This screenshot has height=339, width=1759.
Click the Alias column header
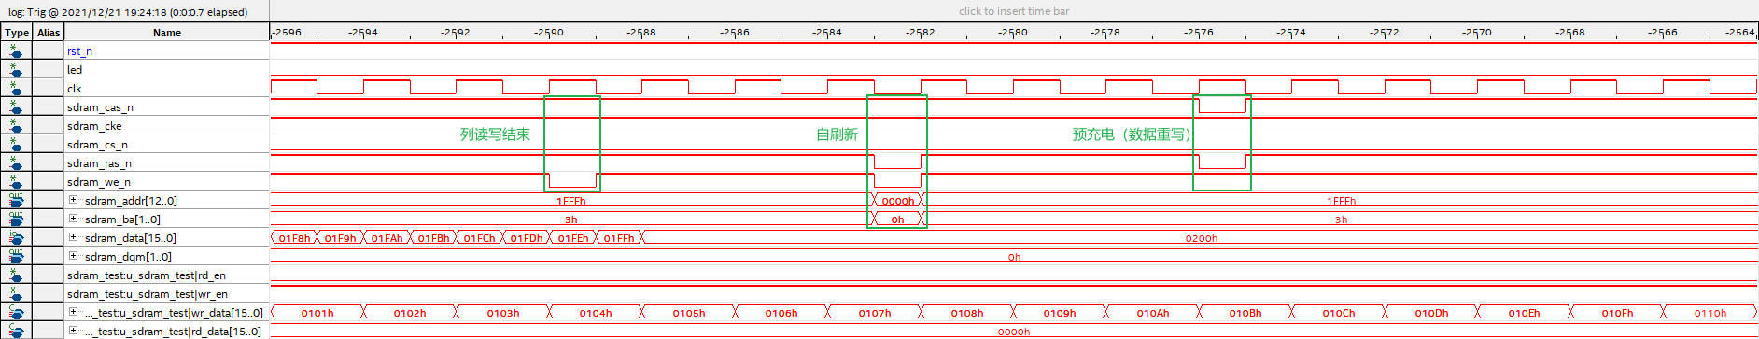point(49,33)
